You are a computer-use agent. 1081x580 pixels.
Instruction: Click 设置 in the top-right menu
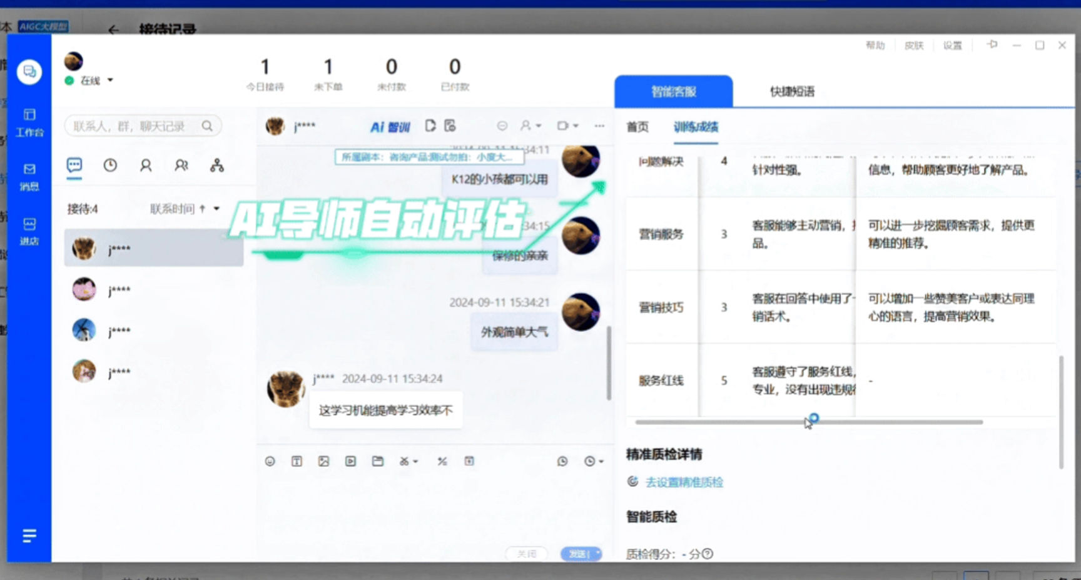(x=952, y=46)
